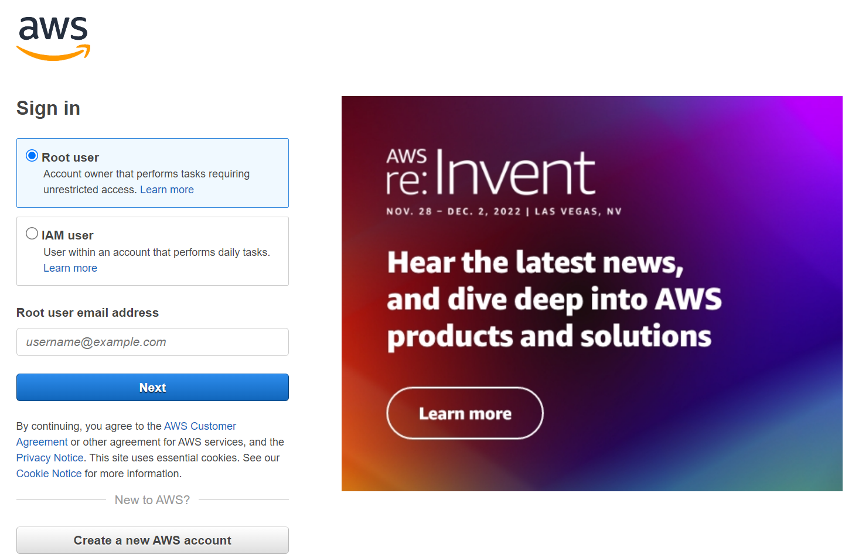Image resolution: width=852 pixels, height=558 pixels.
Task: Click the 'NOV. 28 – DEC. 2, 2022' banner text
Action: (x=454, y=211)
